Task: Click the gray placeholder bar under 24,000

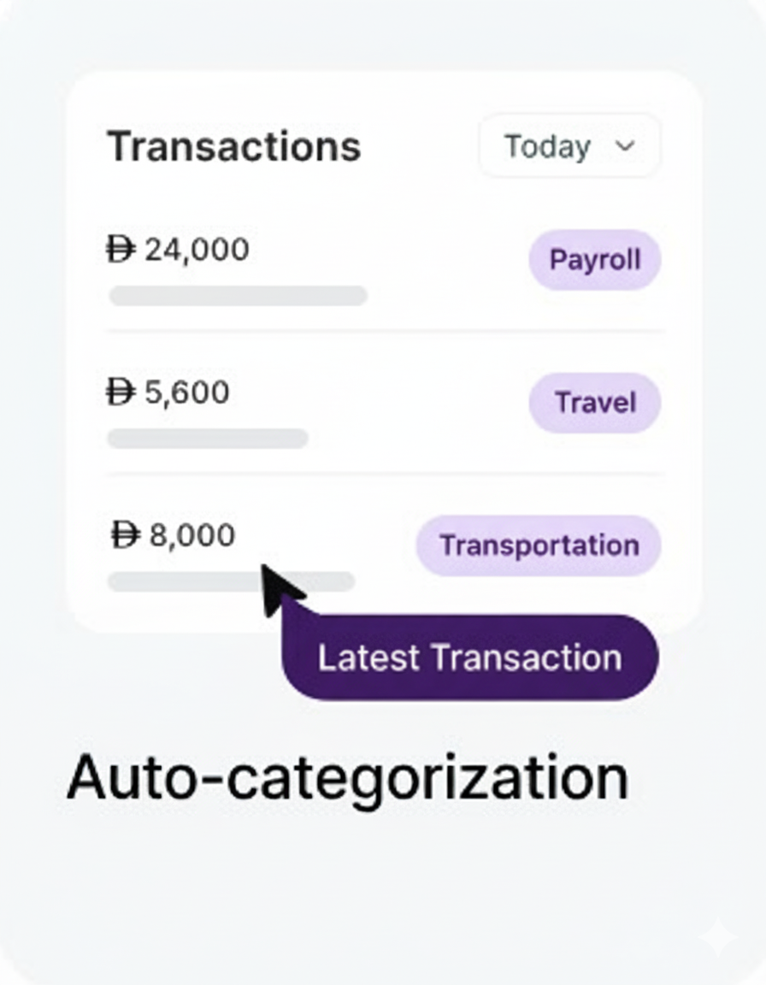Action: point(238,296)
